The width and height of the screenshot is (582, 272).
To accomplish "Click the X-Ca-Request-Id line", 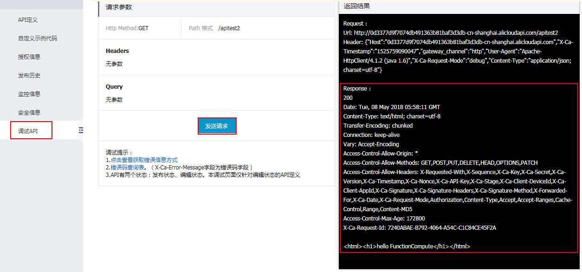I will pos(420,228).
